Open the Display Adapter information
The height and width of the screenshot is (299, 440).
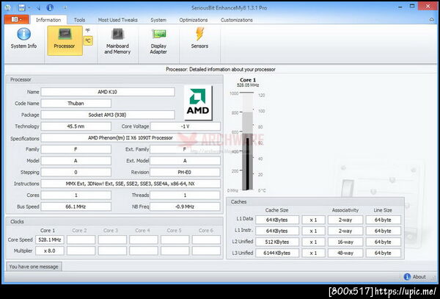pos(158,41)
